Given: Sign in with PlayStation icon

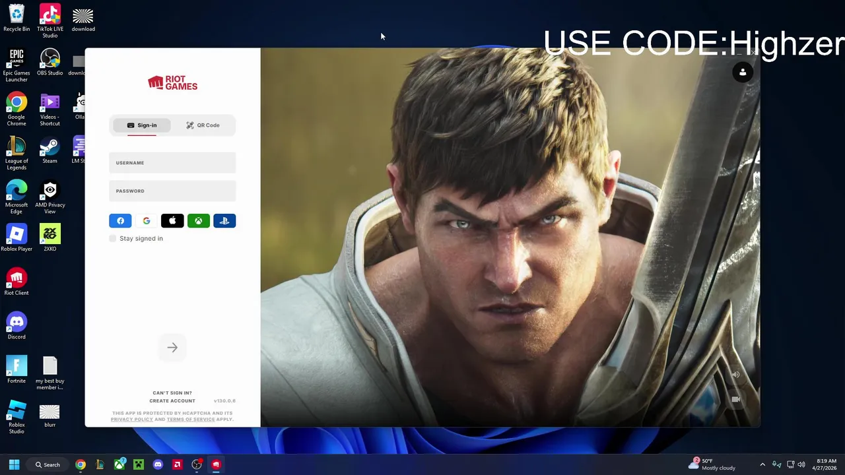Looking at the screenshot, I should 224,221.
